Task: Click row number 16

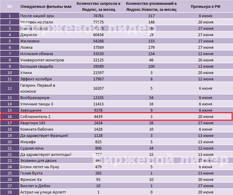Action: pyautogui.click(x=10, y=117)
